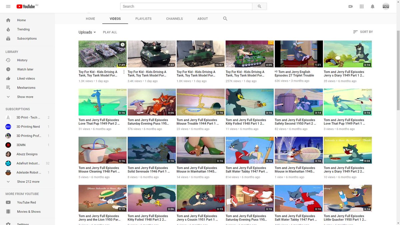Click the Watch later sidebar icon
400x225 pixels.
8,69
